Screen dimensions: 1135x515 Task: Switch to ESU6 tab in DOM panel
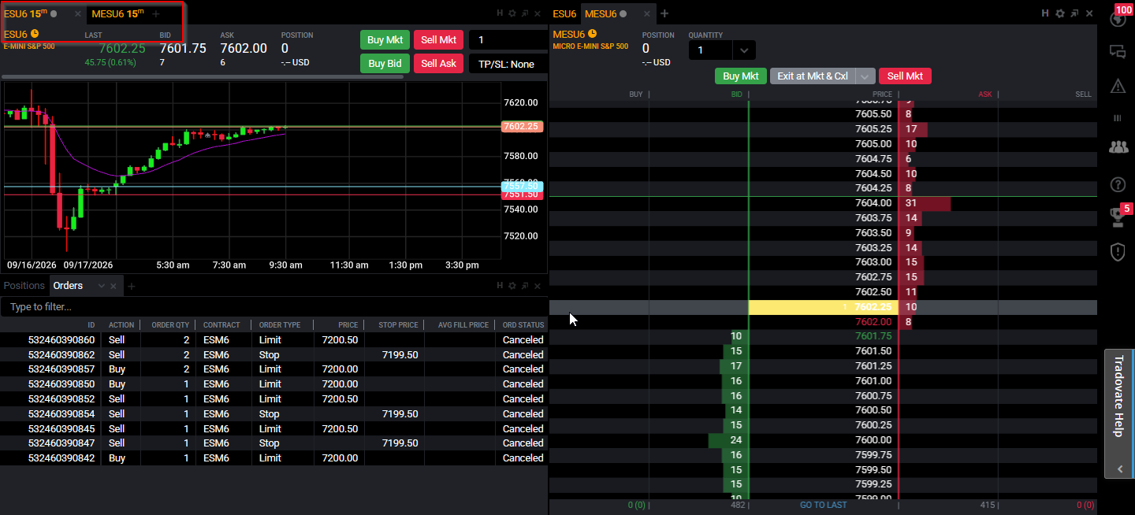pos(564,13)
